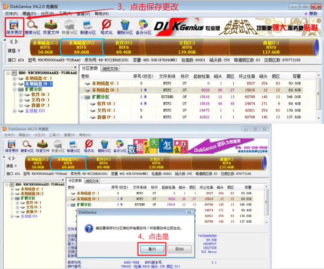Image resolution: width=324 pixels, height=269 pixels.
Task: Open 硬盘(D) menu in top window
Action: tap(29, 13)
